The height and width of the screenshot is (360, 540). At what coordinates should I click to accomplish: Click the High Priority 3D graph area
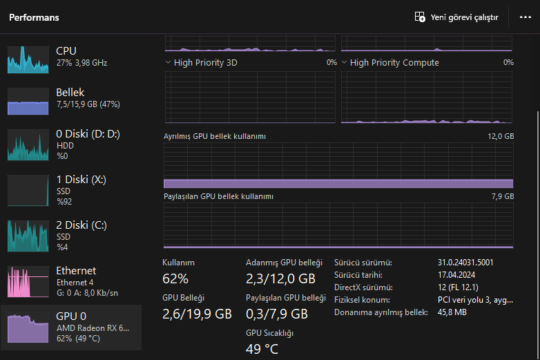[251, 97]
